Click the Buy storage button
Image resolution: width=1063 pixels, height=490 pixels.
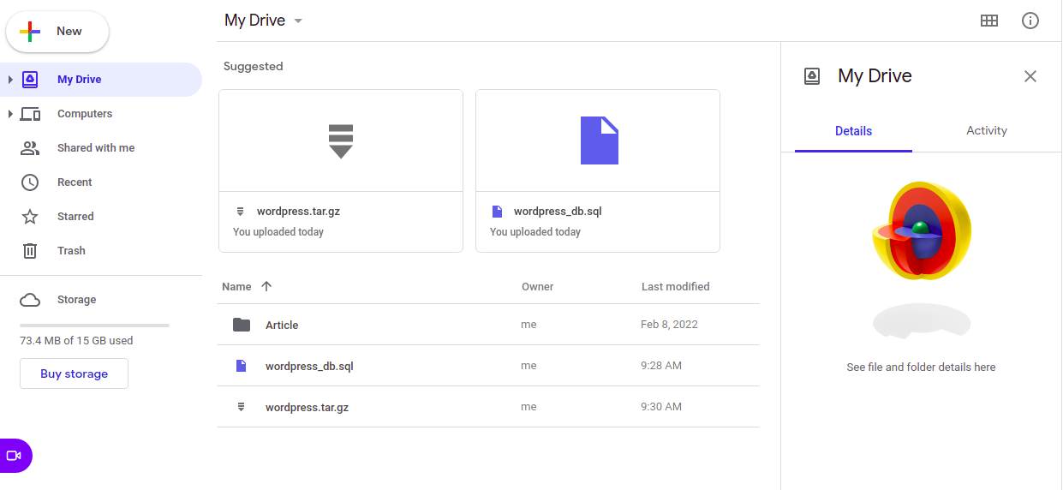[74, 373]
